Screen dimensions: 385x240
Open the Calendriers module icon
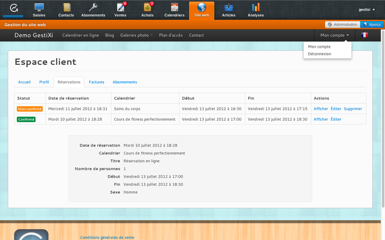(x=174, y=8)
